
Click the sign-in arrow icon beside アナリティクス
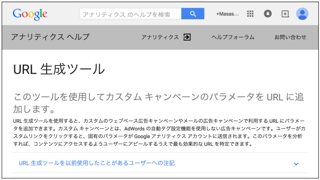coord(187,37)
